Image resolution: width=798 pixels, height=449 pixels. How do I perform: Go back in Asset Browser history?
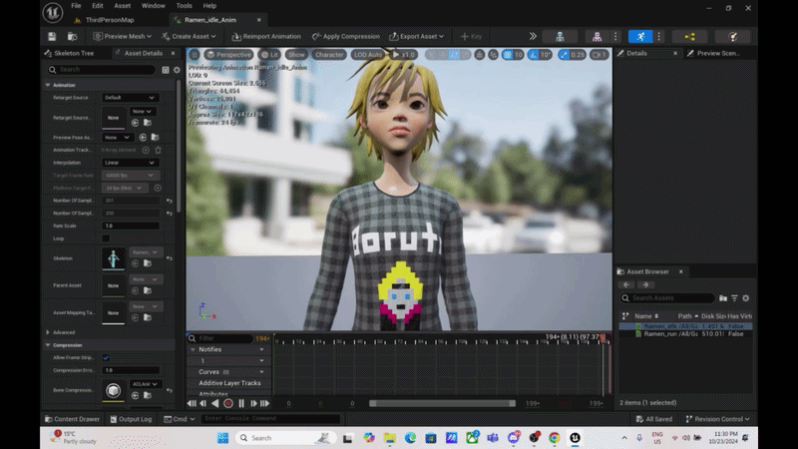point(626,284)
